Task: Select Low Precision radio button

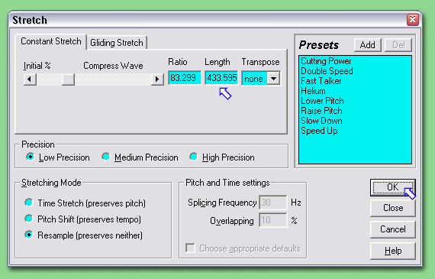Action: [x=30, y=157]
